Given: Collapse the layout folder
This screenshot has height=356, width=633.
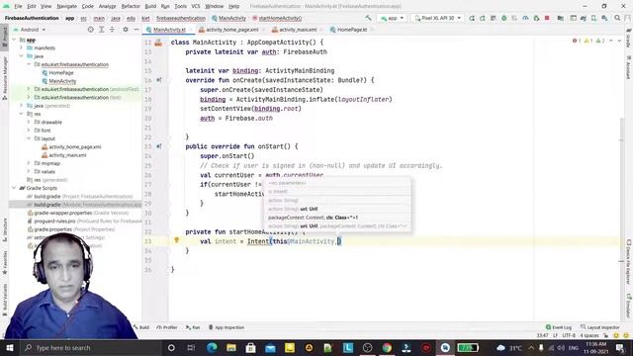Looking at the screenshot, I should click(29, 138).
